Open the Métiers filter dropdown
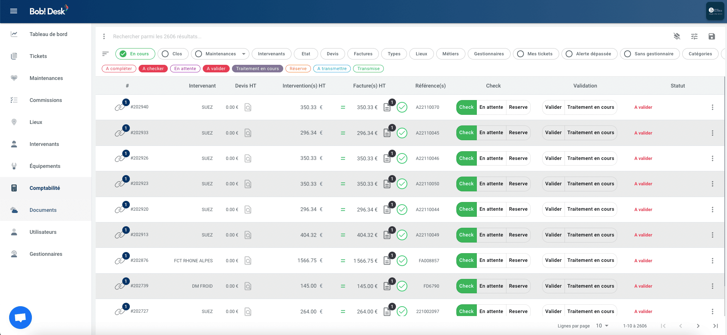Viewport: 727px width, 335px height. pyautogui.click(x=451, y=54)
